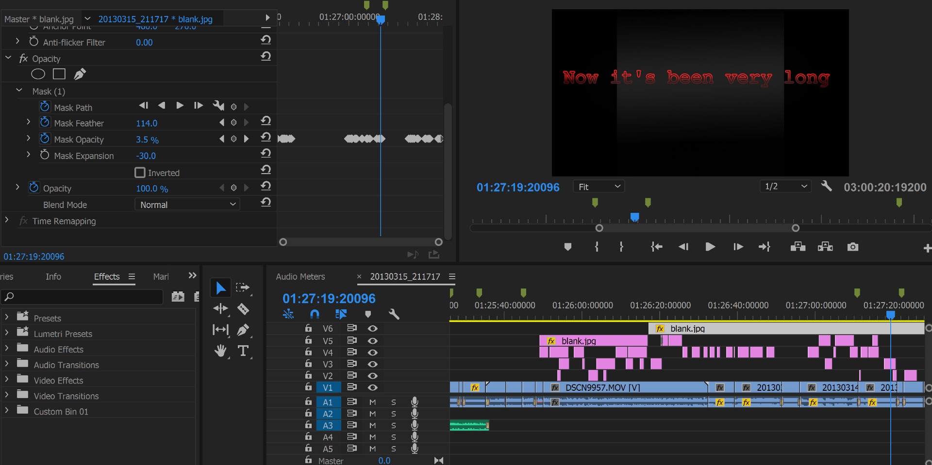Go to In point in Program Monitor
The width and height of the screenshot is (932, 465).
(656, 247)
